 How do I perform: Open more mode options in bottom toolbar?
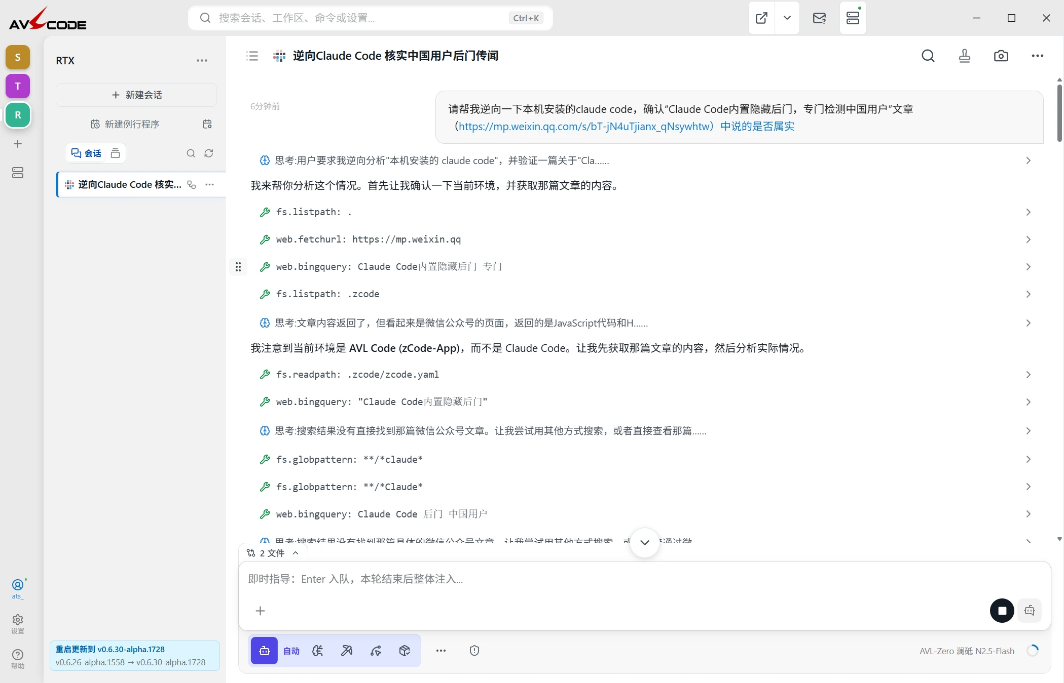(x=441, y=651)
